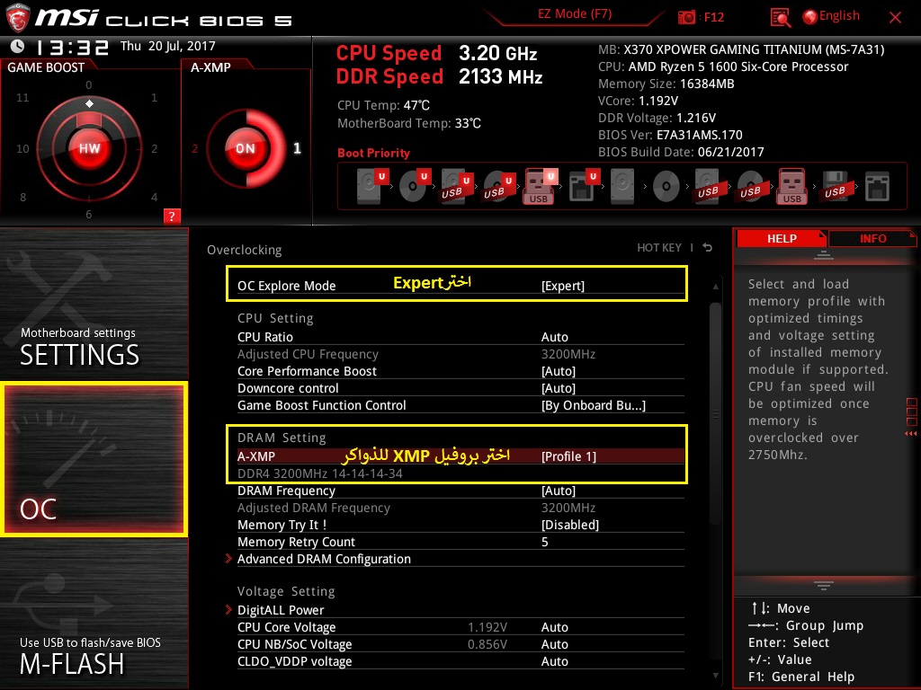This screenshot has width=921, height=690.
Task: Select legacy USB CD/DVD boot icon
Action: (x=750, y=187)
